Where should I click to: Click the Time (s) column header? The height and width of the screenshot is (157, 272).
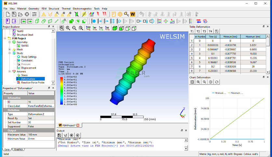coord(213,36)
